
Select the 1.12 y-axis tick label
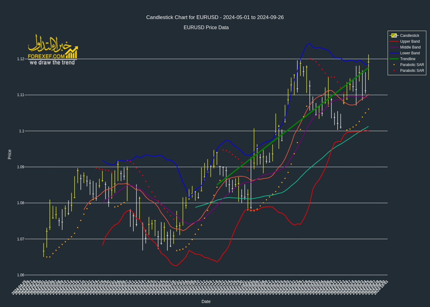pos(21,59)
